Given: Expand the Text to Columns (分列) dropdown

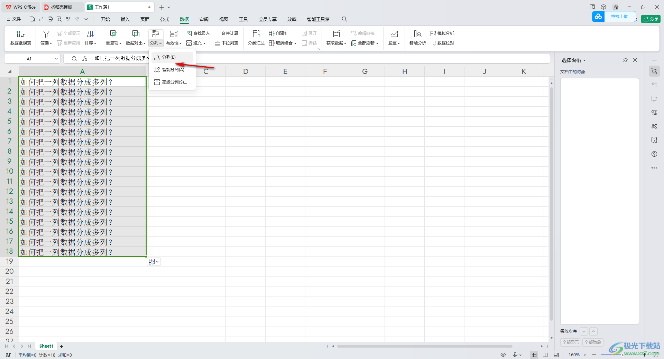Looking at the screenshot, I should click(156, 43).
